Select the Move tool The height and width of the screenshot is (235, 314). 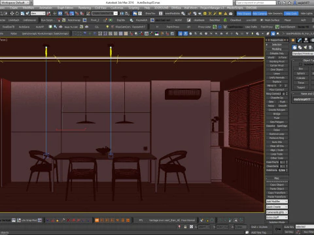pyautogui.click(x=12, y=14)
